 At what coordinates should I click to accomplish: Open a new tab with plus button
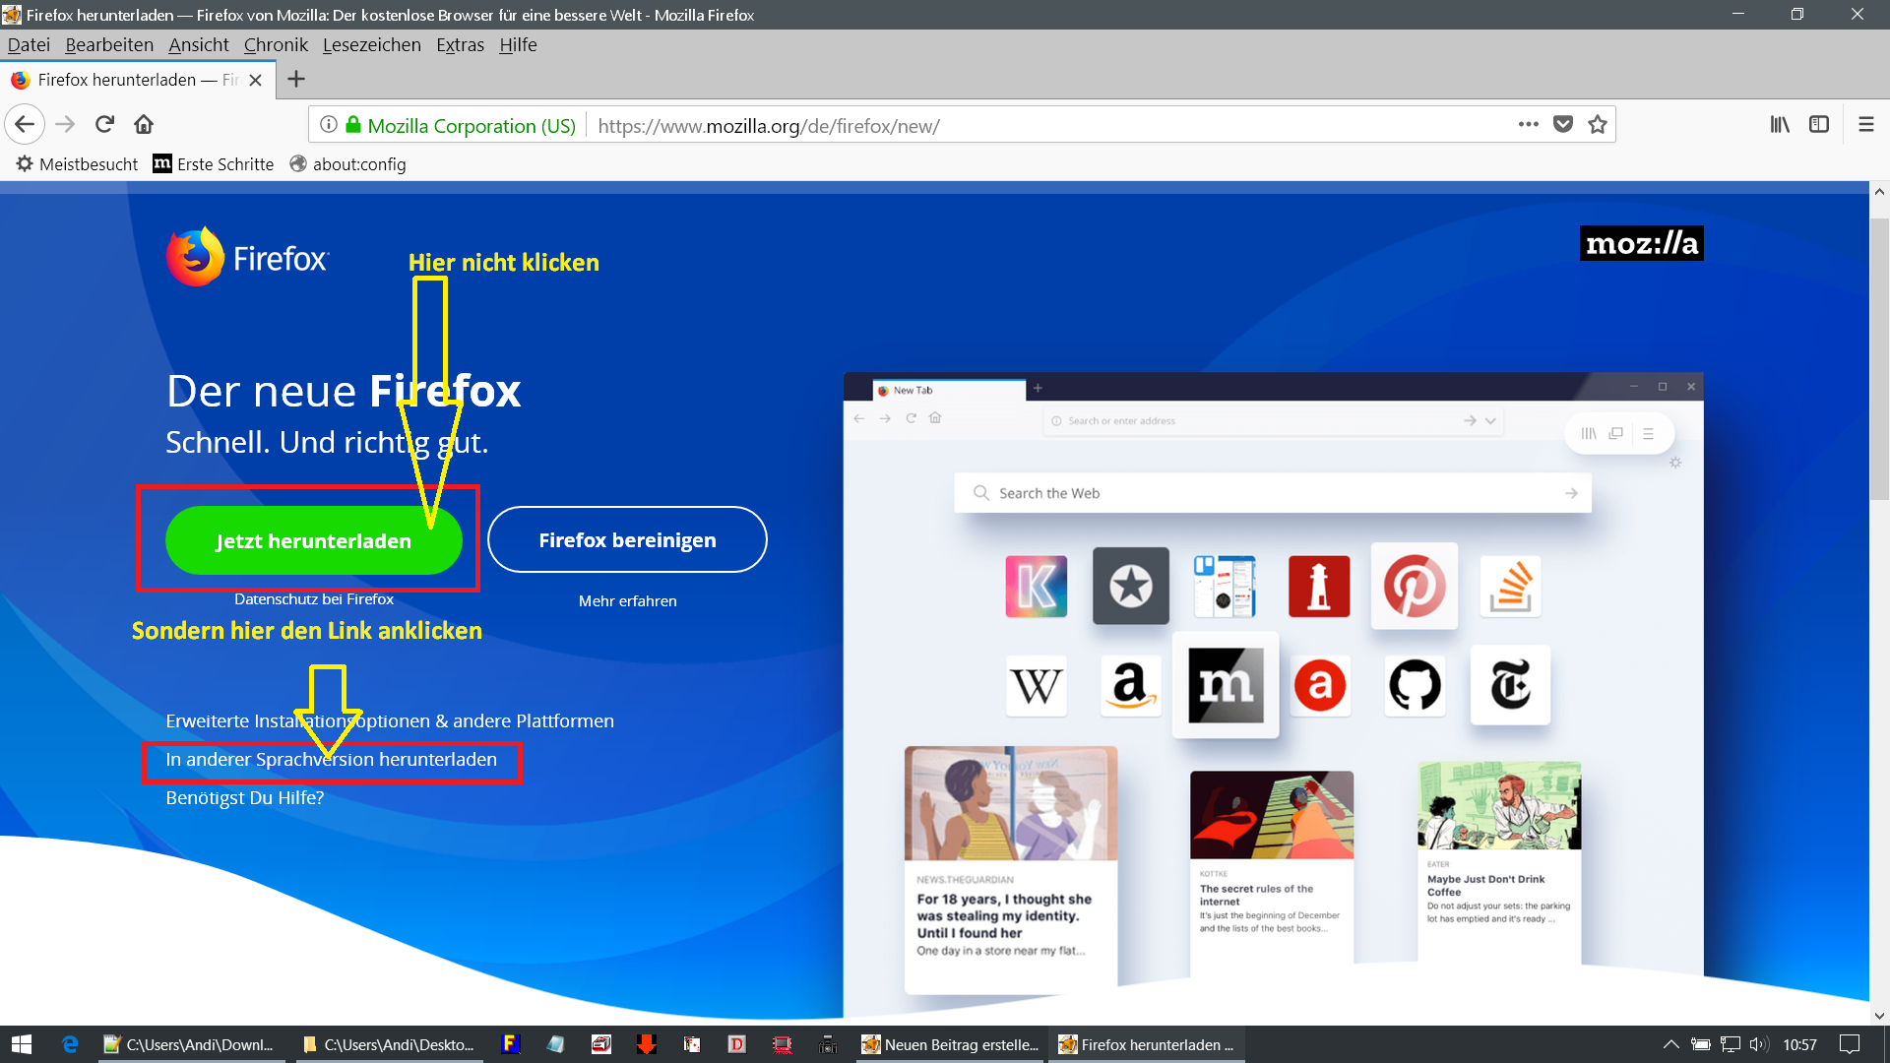pos(296,79)
